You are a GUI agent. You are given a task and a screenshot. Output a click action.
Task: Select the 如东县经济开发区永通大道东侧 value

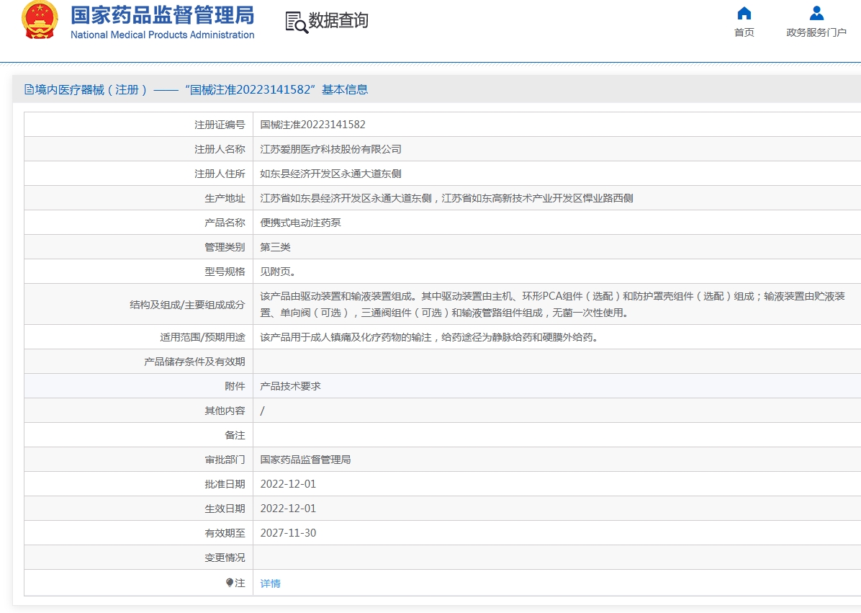click(330, 174)
